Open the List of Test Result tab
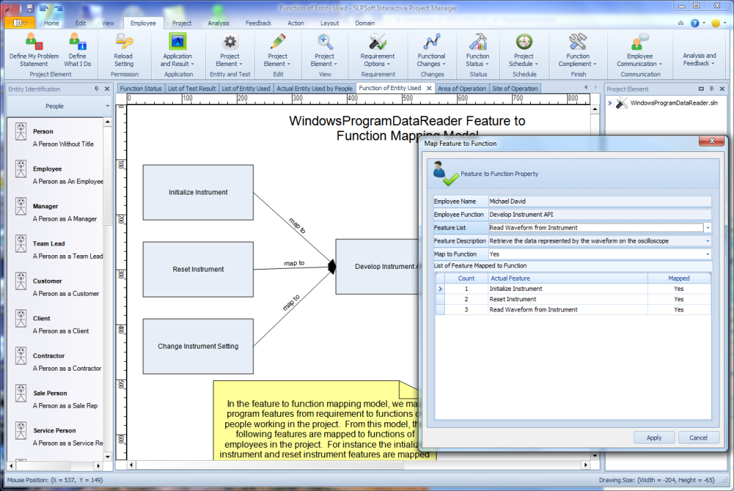Viewport: 734px width, 491px height. coord(191,89)
